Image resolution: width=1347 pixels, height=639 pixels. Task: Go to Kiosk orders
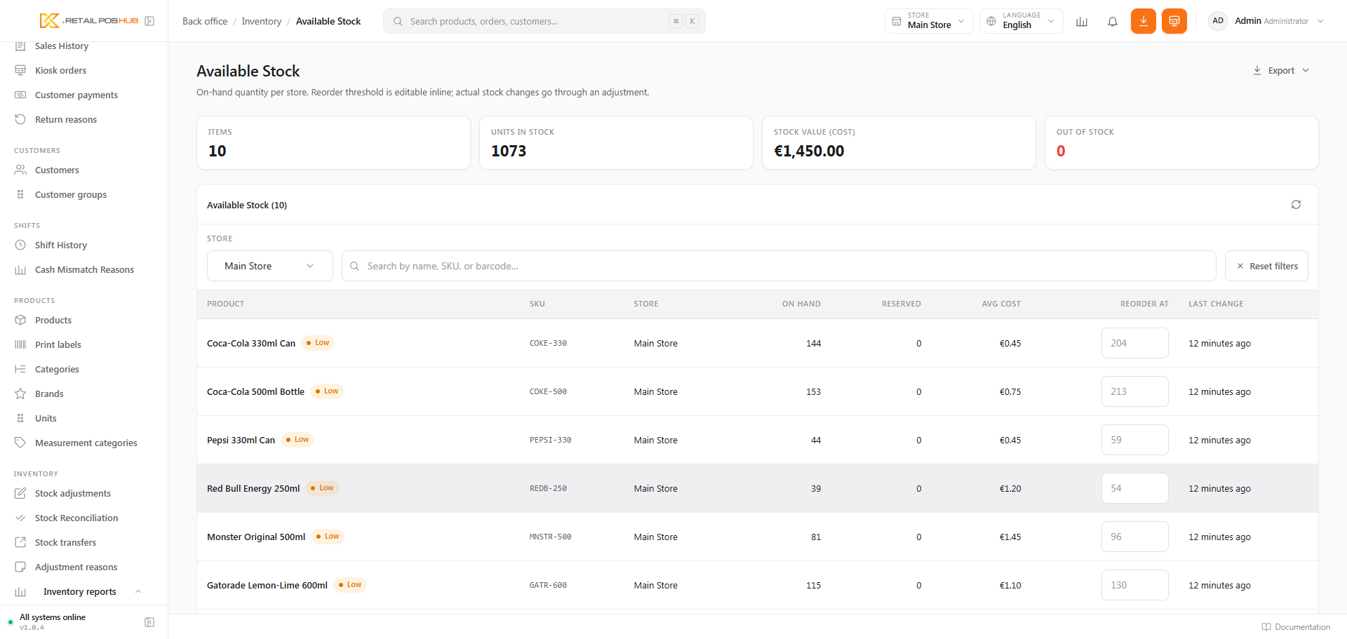pos(60,71)
